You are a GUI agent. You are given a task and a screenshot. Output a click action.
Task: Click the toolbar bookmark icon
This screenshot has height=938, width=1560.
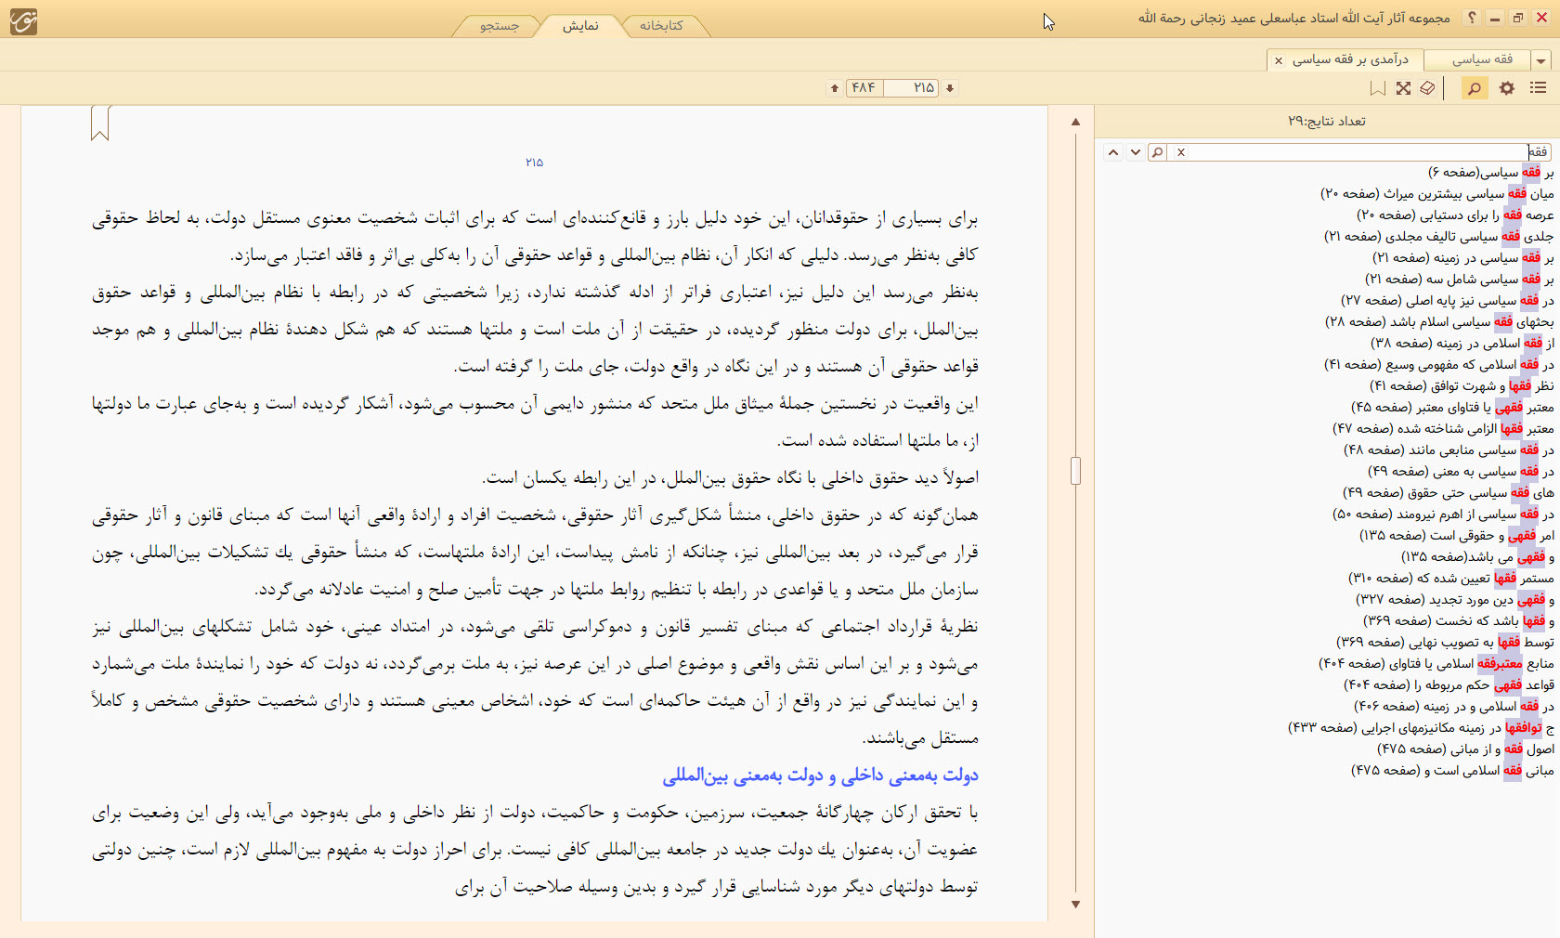click(1378, 88)
